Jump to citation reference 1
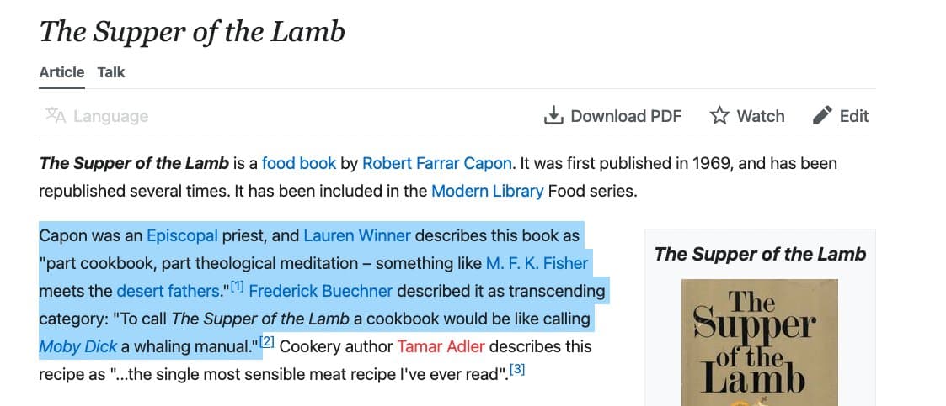Viewport: 946px width, 406px height. coord(237,287)
